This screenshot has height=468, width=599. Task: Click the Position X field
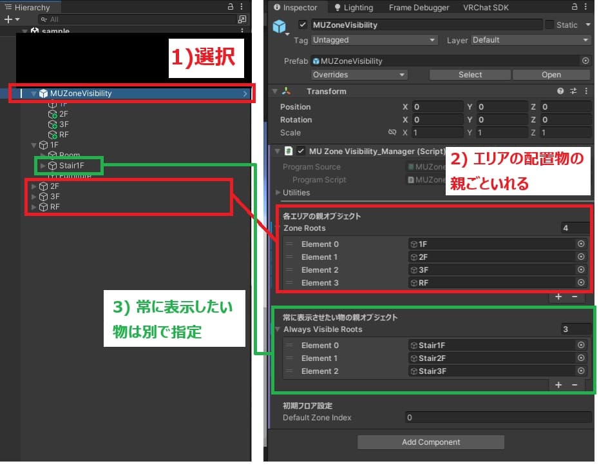click(x=438, y=106)
